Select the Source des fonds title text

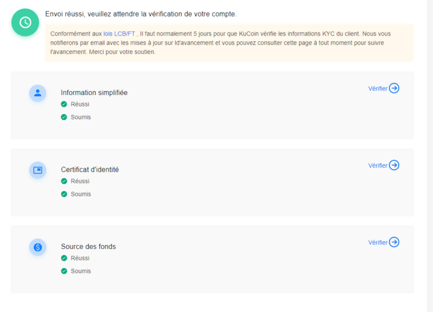tap(88, 247)
